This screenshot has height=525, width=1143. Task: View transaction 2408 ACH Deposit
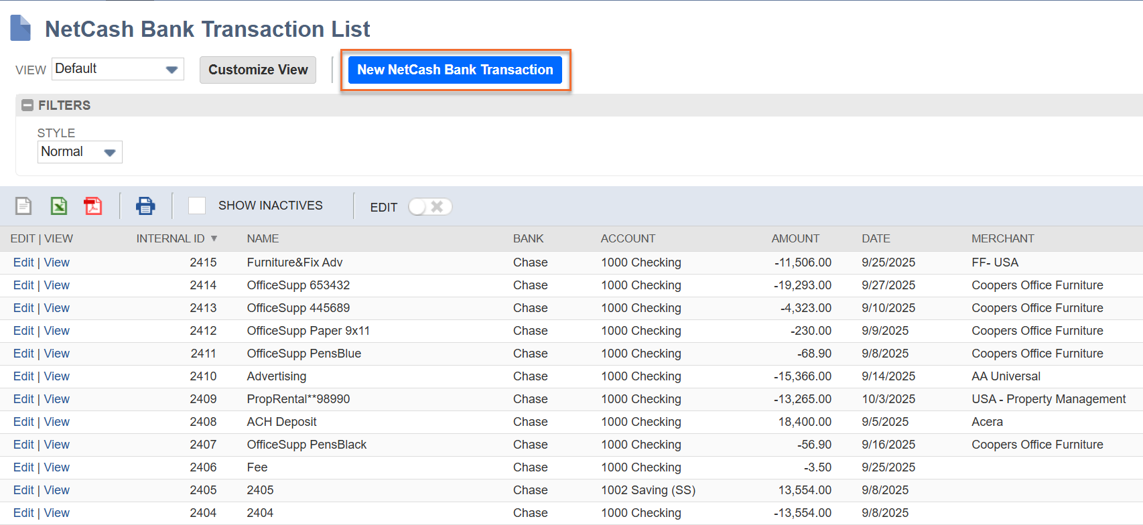(57, 422)
